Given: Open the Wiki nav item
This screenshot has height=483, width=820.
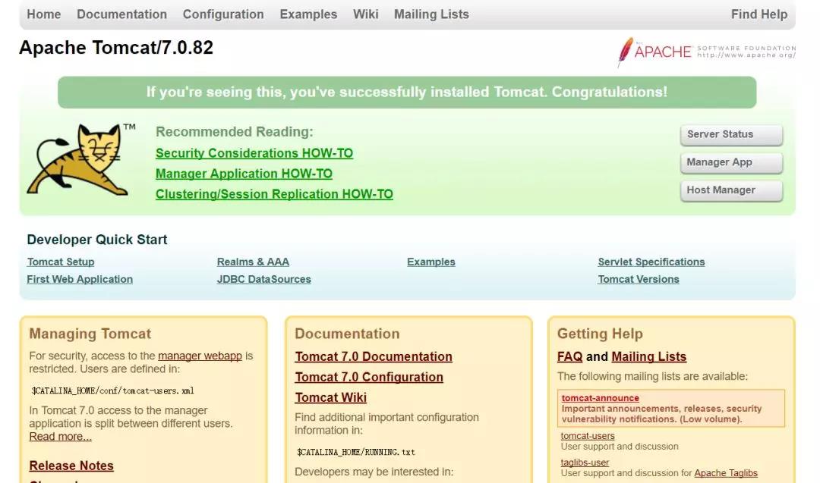Looking at the screenshot, I should [x=365, y=14].
